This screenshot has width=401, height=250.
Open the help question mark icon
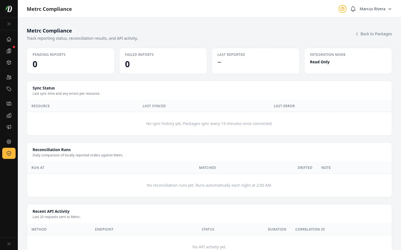342,9
